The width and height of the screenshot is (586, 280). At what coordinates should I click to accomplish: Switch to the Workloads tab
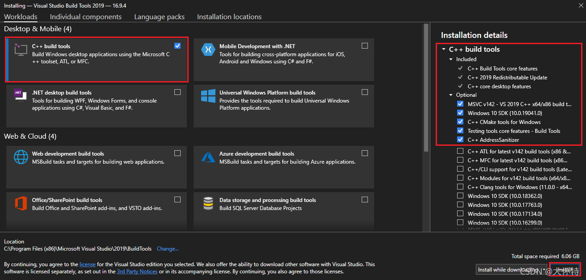tap(21, 16)
